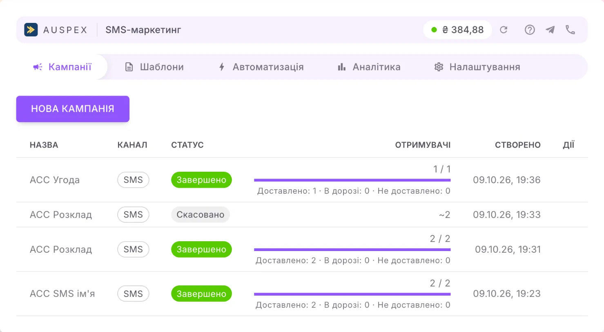Click 2 / 2 count in 19:31 row
The image size is (604, 332).
pos(440,239)
